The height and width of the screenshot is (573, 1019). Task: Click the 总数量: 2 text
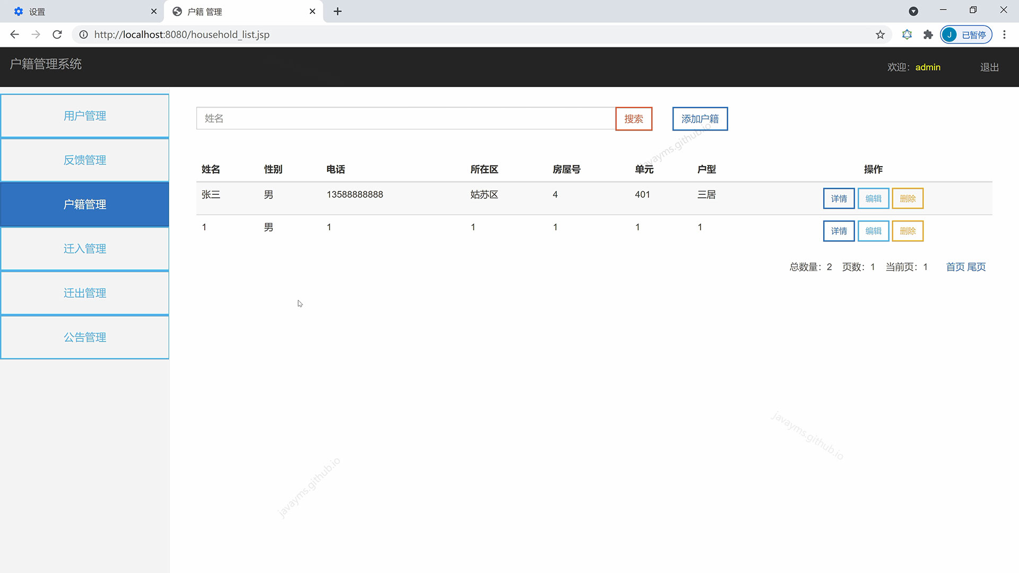point(810,267)
